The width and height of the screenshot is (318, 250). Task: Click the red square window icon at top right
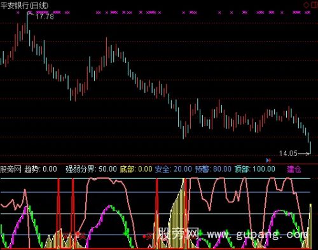pos(314,5)
